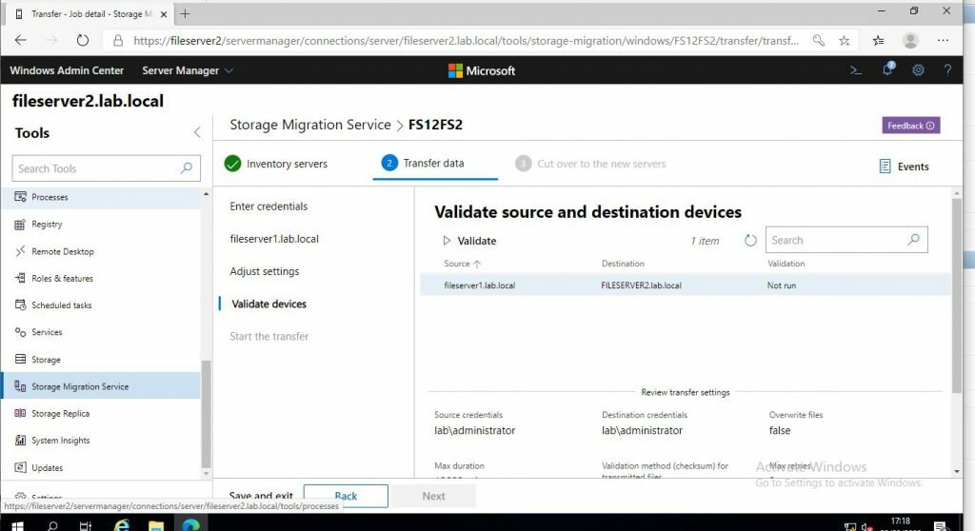Select Cut over to the new servers step

coord(590,164)
